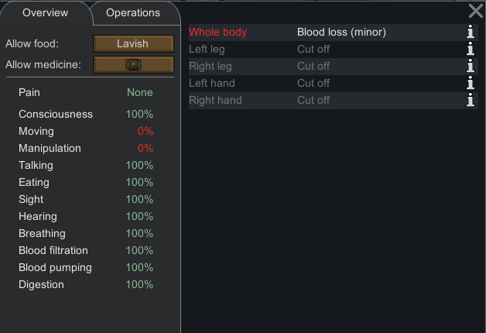
Task: Change the Lavish food restriction
Action: 133,43
